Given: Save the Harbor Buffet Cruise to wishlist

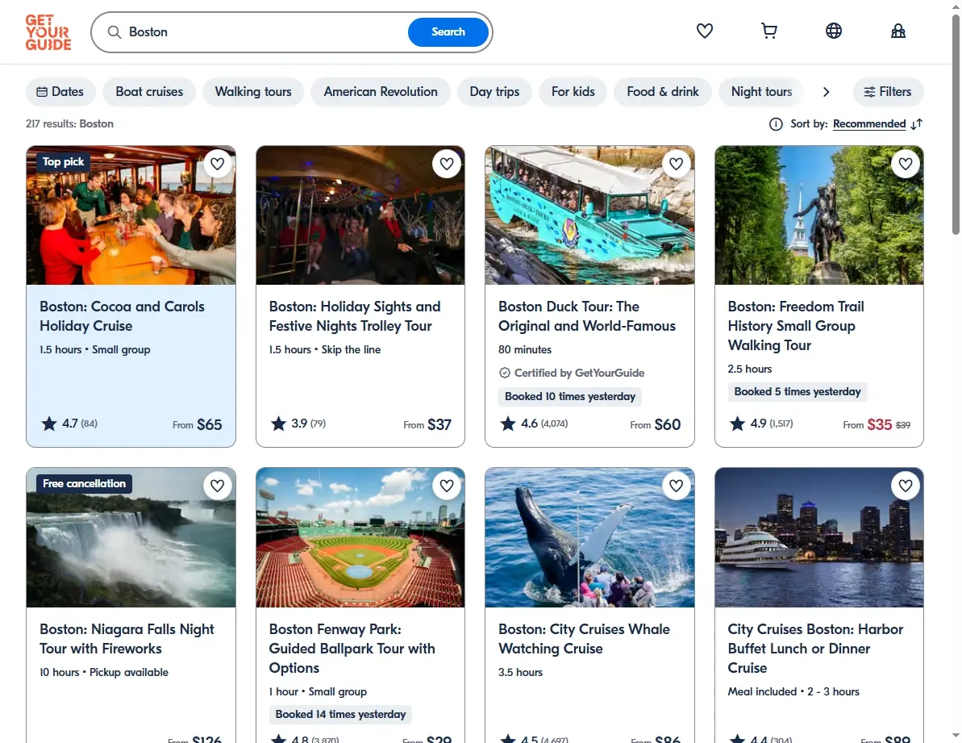Looking at the screenshot, I should (906, 486).
